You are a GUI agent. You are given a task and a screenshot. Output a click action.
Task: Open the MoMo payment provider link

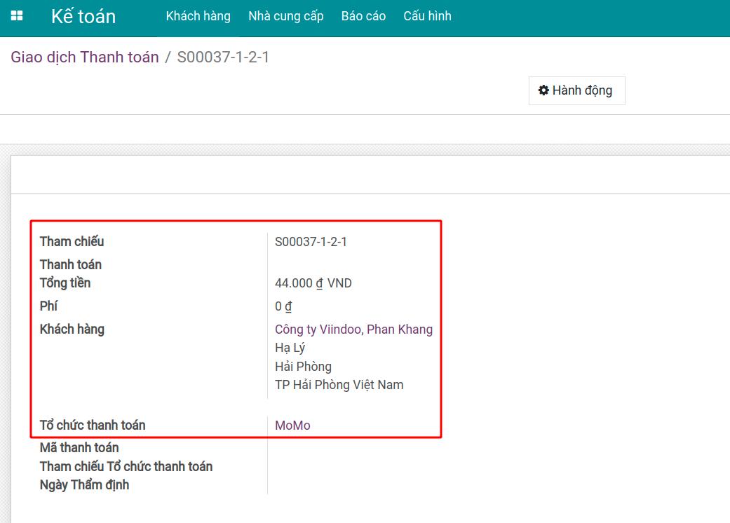tap(292, 426)
